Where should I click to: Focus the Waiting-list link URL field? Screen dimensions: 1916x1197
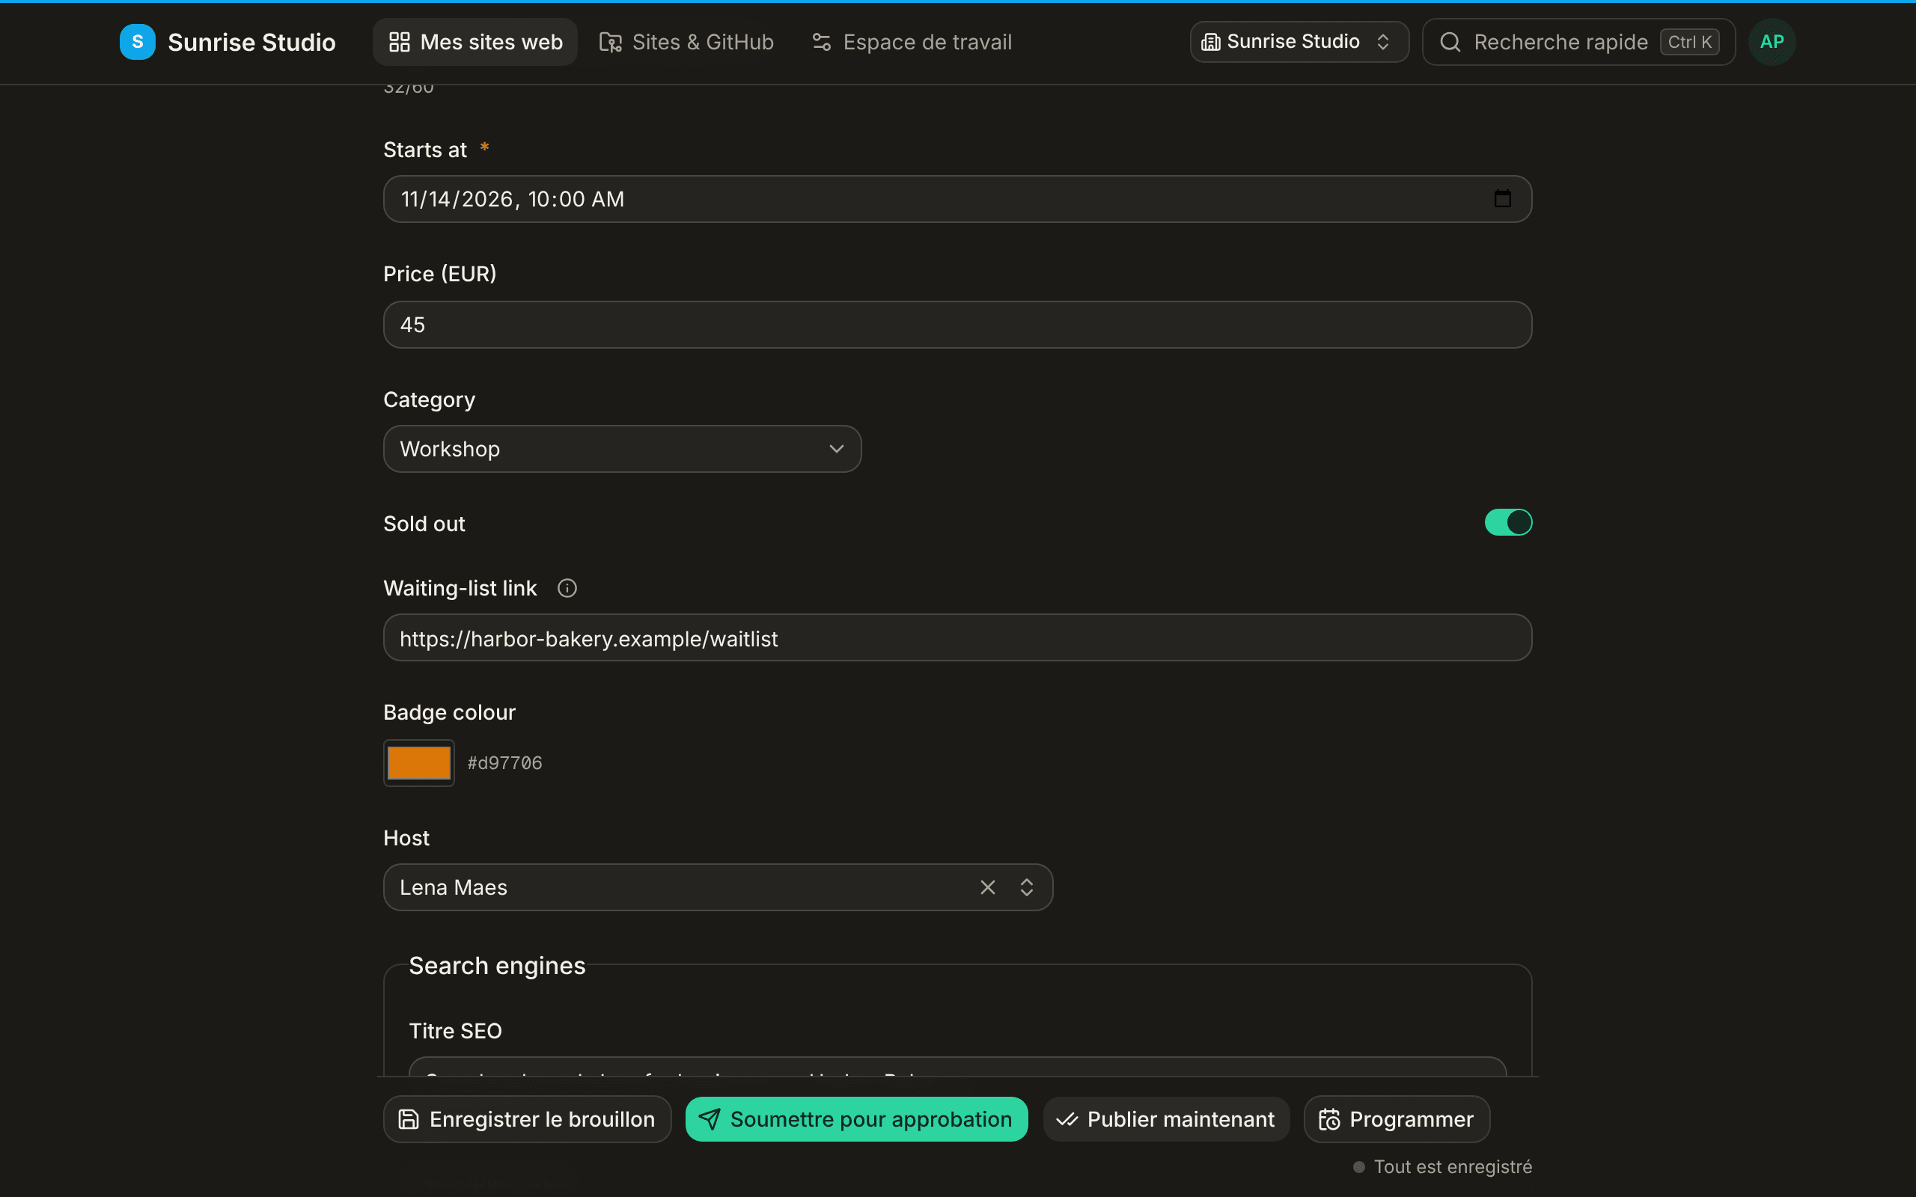click(x=957, y=638)
